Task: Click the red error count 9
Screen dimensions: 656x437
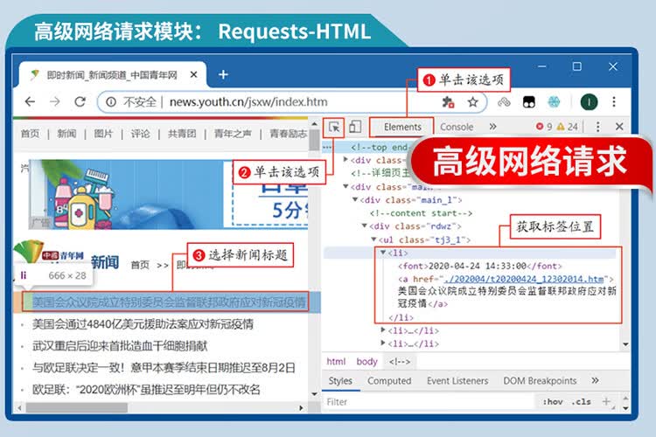Action: (x=544, y=127)
